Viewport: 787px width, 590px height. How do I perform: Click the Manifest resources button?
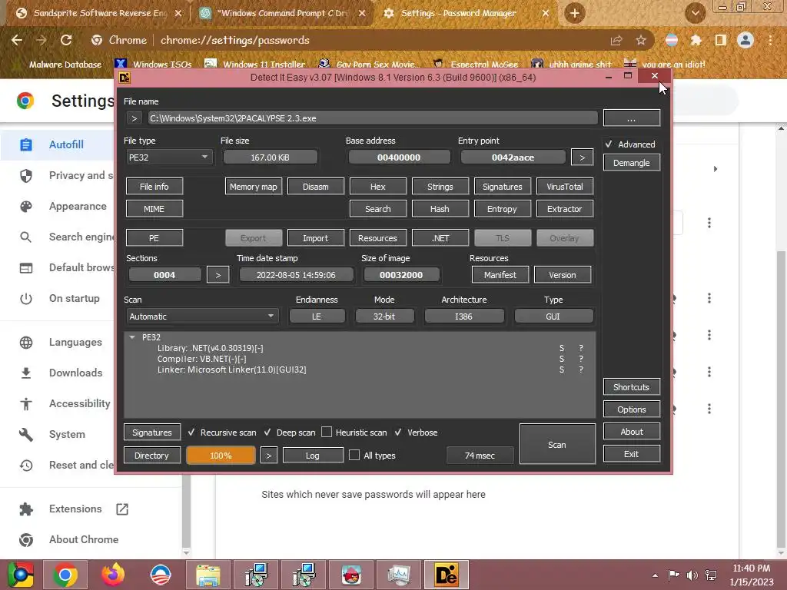(x=500, y=275)
